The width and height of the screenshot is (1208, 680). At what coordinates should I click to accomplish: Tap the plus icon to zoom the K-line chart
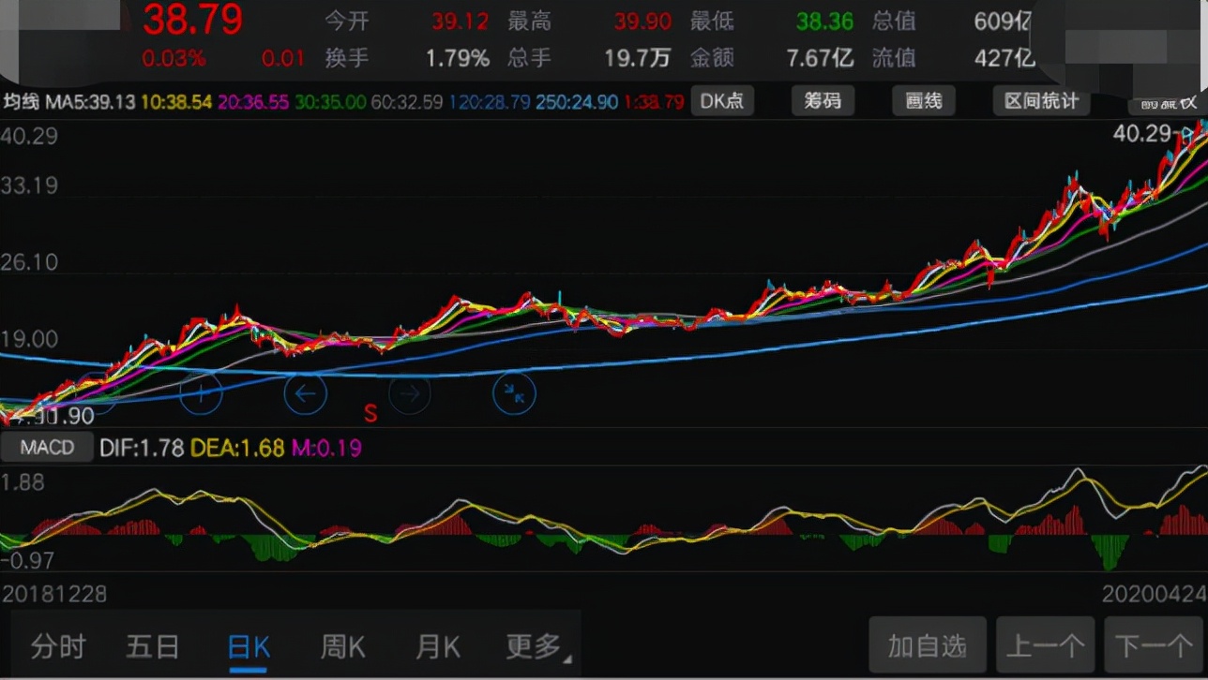(x=201, y=394)
